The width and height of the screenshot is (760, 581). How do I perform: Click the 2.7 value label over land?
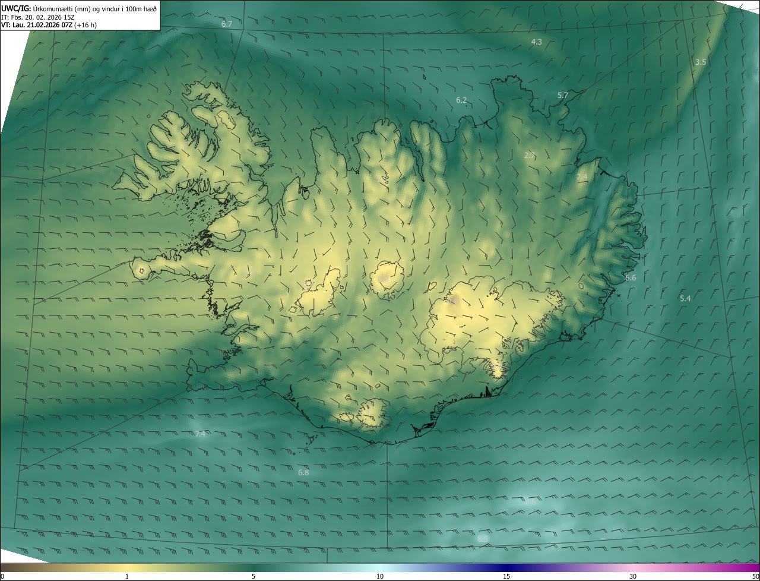coord(530,155)
